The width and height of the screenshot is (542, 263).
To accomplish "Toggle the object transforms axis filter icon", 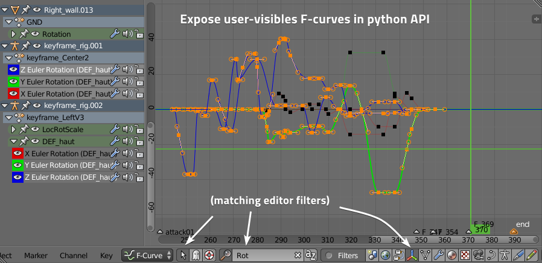I will pyautogui.click(x=412, y=255).
